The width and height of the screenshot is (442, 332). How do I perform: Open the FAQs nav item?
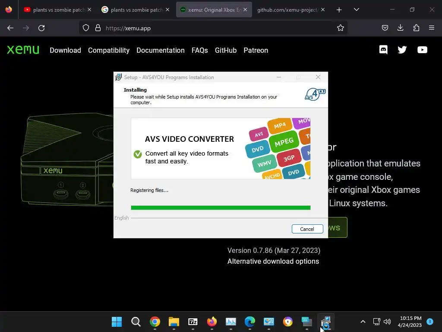199,50
